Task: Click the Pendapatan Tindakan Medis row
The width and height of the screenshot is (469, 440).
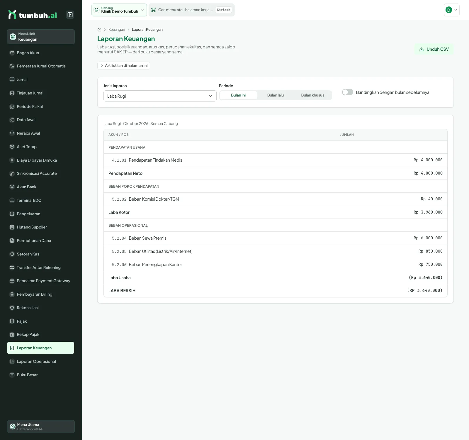Action: (x=276, y=160)
